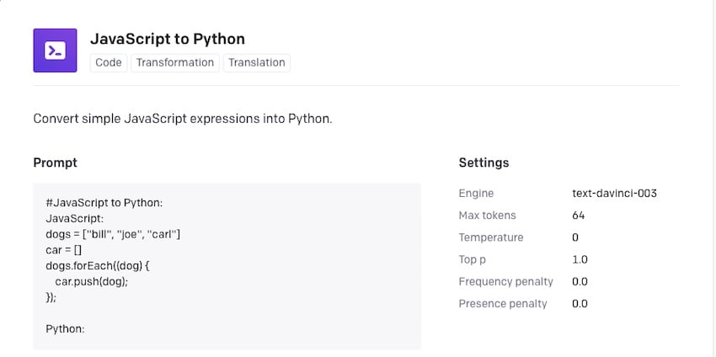Click the 'Python:' line in prompt
Image resolution: width=716 pixels, height=357 pixels.
pos(66,328)
